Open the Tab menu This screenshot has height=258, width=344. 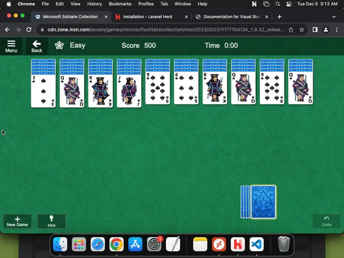164,4
